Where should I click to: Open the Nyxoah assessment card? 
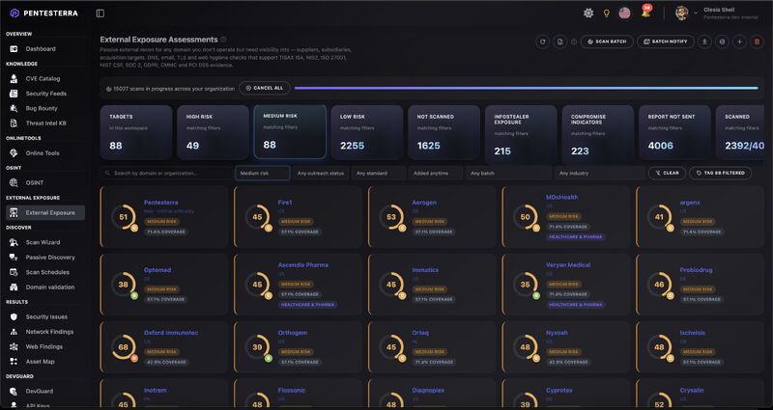point(566,346)
